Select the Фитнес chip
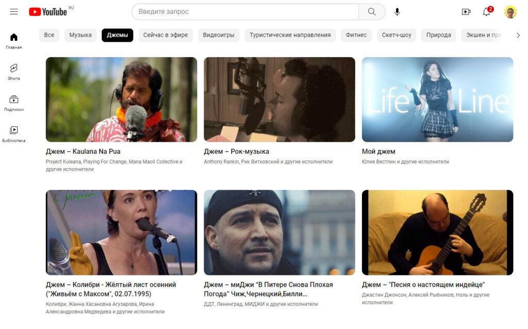528x329 pixels. [356, 35]
